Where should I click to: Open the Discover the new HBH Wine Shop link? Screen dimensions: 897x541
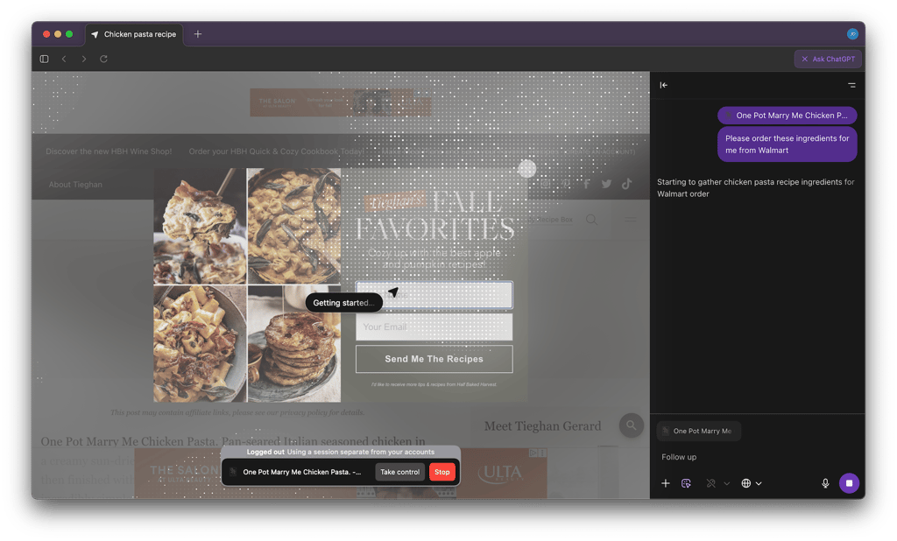tap(109, 151)
